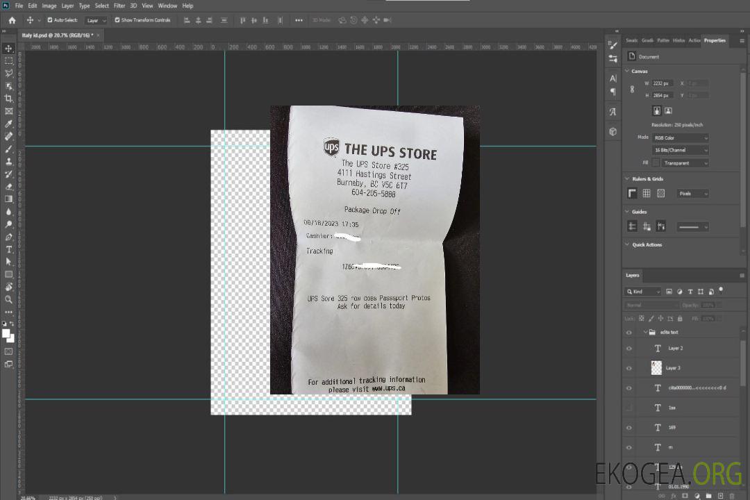Select the Hand tool

(x=8, y=287)
